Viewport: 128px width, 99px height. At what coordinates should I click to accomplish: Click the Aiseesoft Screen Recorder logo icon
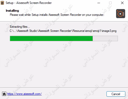[120, 14]
